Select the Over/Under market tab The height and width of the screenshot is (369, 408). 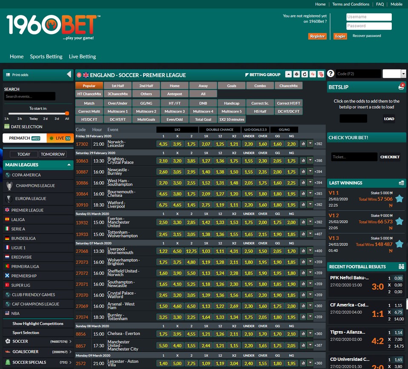click(118, 103)
